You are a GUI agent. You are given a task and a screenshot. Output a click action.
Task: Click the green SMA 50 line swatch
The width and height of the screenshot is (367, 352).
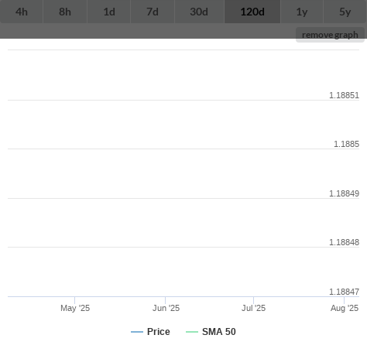point(192,332)
